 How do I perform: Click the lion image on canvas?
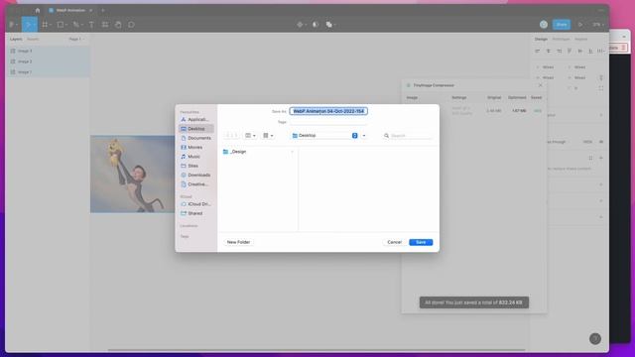click(132, 175)
